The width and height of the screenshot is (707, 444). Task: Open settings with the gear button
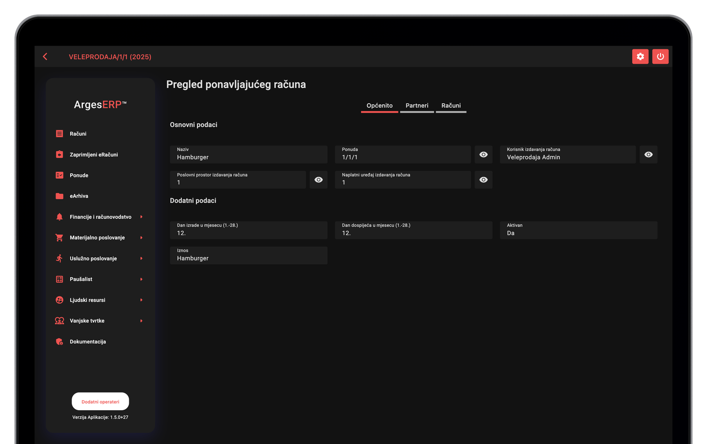[x=640, y=56]
